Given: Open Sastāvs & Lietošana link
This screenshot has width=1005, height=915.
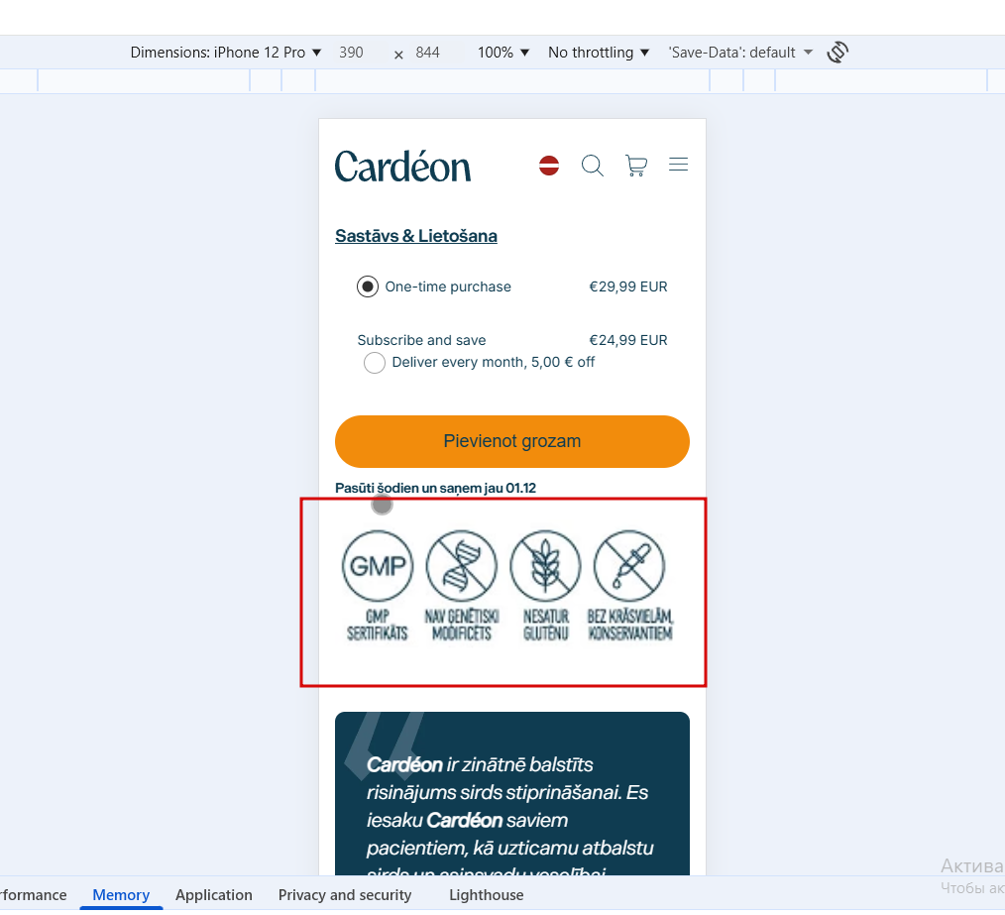Looking at the screenshot, I should pos(416,236).
